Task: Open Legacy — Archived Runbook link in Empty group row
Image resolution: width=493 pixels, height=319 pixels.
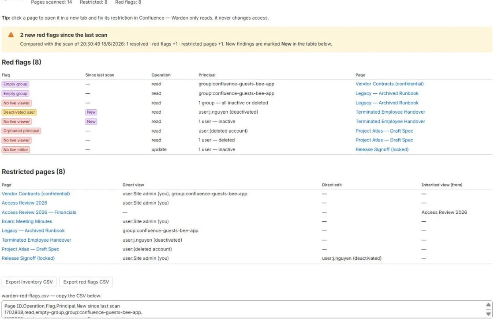Action: pyautogui.click(x=387, y=93)
